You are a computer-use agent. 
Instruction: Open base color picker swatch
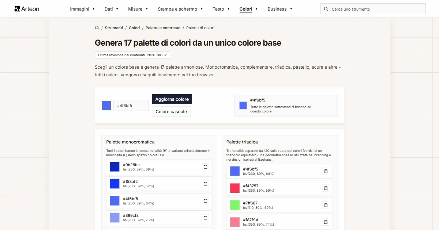tap(106, 106)
